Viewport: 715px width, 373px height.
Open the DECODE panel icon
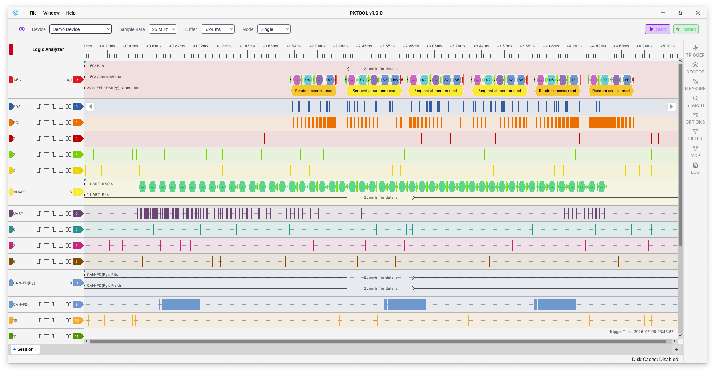tap(695, 65)
